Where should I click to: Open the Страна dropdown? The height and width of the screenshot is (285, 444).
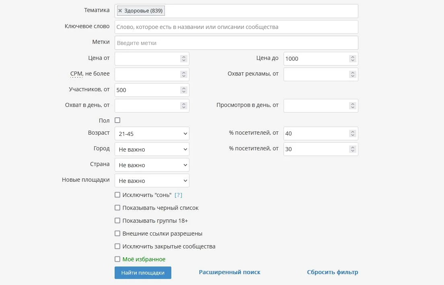pyautogui.click(x=152, y=165)
